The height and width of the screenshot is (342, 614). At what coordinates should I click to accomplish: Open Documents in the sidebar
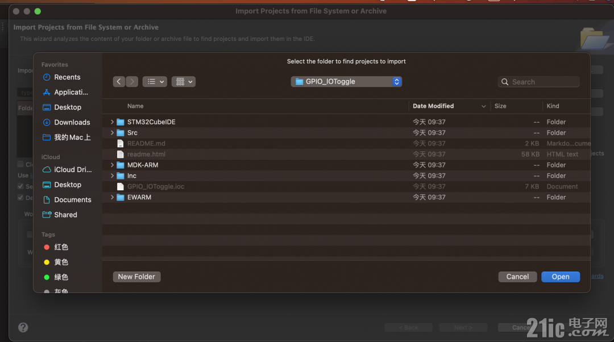pyautogui.click(x=72, y=199)
